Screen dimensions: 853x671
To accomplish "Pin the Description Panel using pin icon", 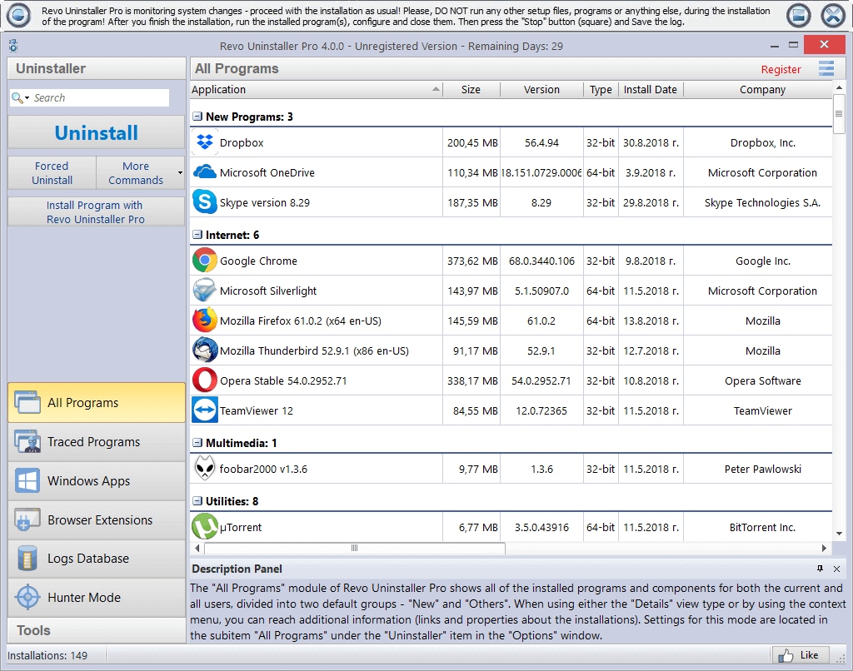I will click(x=820, y=569).
